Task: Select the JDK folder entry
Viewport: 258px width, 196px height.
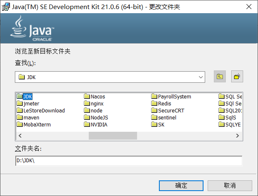Action: [x=27, y=97]
